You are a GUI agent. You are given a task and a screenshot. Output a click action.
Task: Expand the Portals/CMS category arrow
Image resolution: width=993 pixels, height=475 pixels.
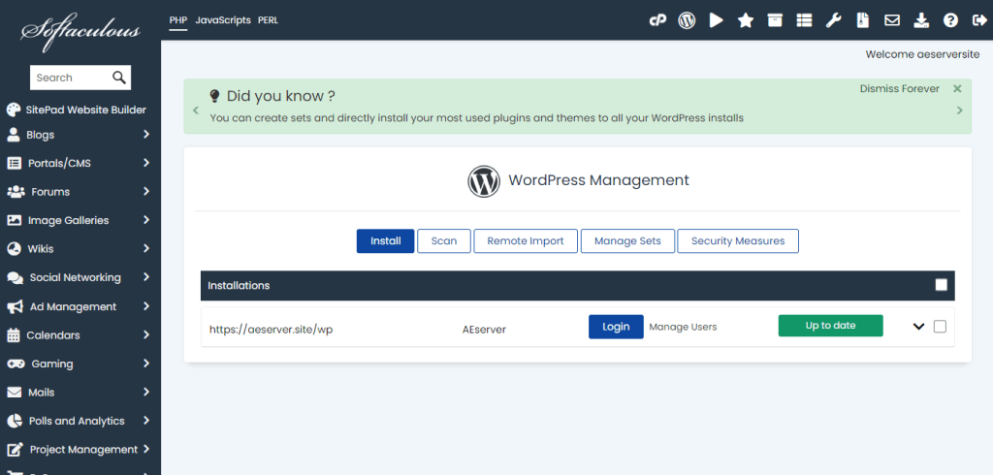pyautogui.click(x=146, y=163)
